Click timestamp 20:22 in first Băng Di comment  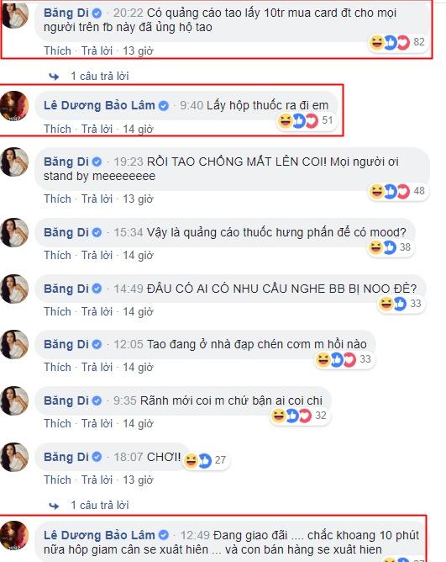[x=129, y=13]
